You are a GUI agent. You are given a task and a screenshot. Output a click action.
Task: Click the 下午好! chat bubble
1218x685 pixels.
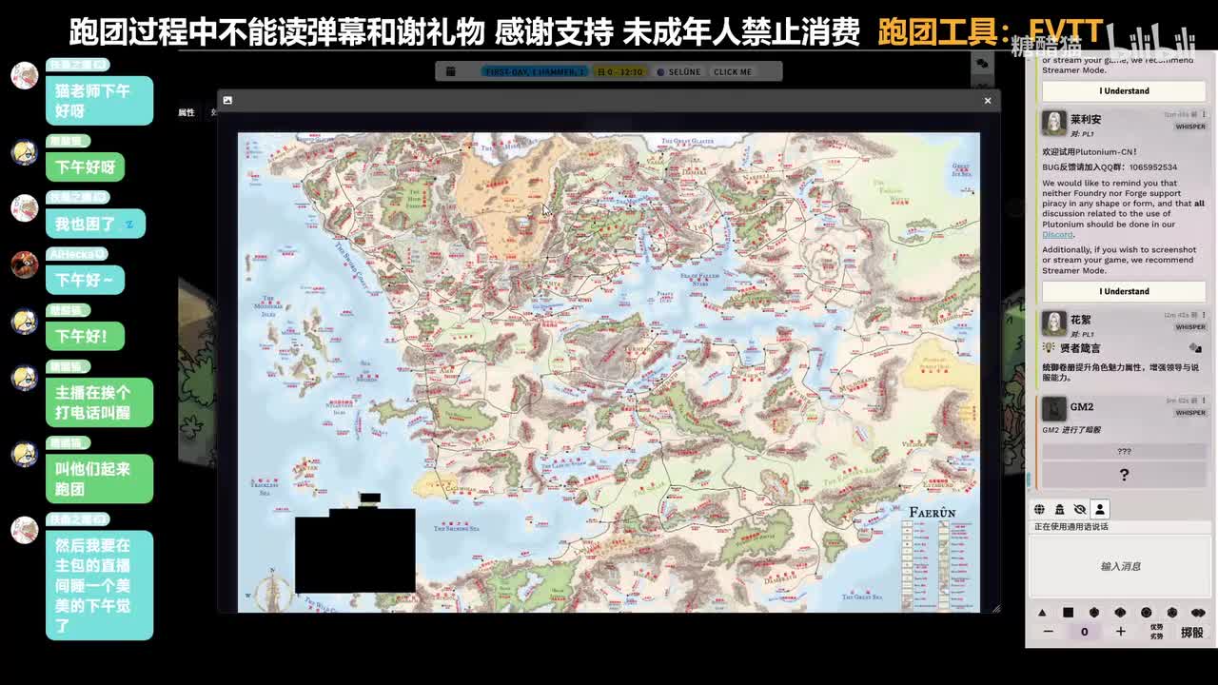click(85, 336)
